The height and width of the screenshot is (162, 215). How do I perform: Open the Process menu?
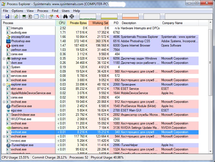43,11
